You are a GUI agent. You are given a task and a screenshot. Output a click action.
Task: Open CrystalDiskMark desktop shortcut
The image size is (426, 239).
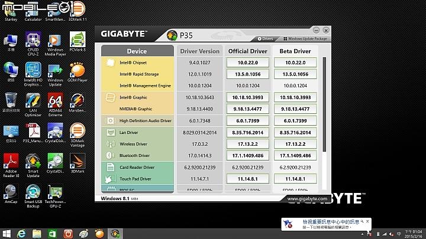(55, 163)
